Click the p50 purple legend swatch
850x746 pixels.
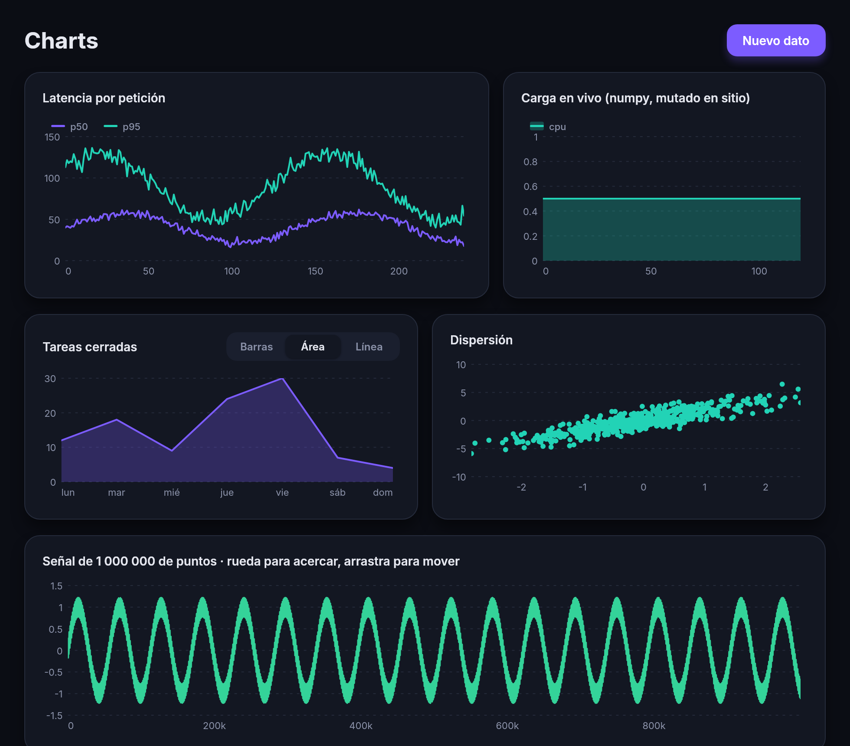[58, 126]
